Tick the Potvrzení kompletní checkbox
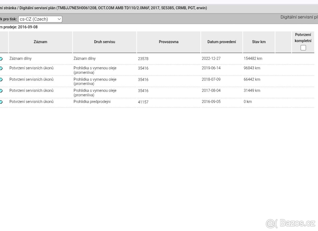Screen dimensions: 318x231 pos(303,48)
